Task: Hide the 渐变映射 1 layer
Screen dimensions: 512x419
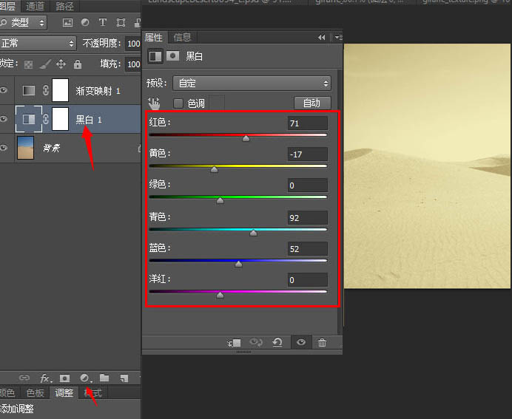Action: tap(4, 90)
